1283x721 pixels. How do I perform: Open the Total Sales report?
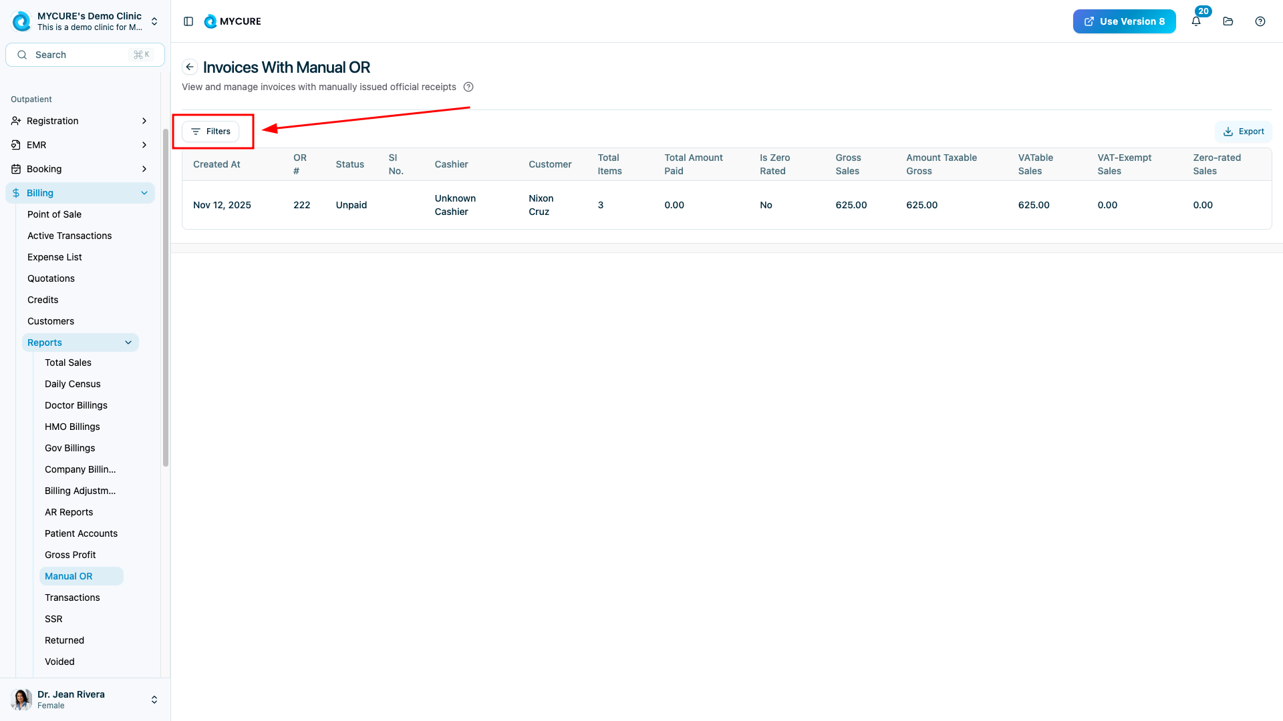point(68,363)
